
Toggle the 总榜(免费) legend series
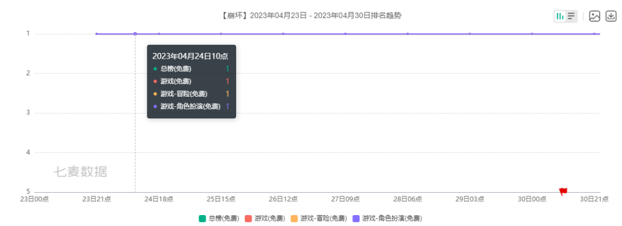(219, 218)
